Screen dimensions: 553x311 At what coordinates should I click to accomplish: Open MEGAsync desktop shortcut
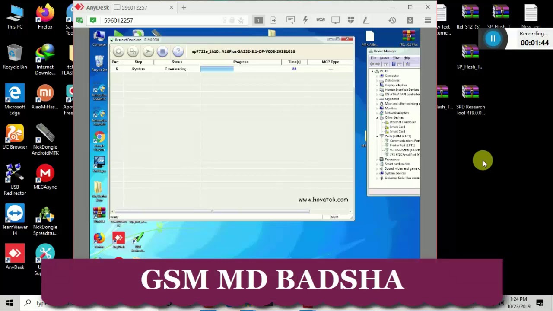(x=45, y=177)
